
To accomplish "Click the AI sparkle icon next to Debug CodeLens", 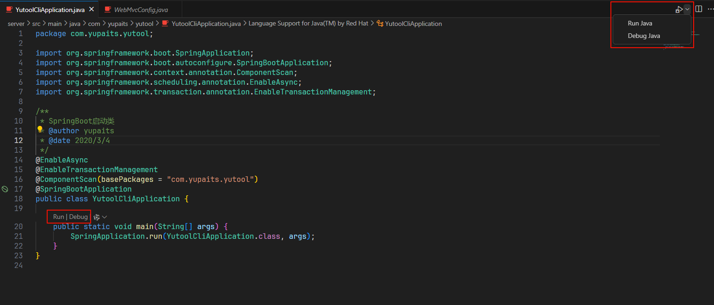I will coord(96,217).
